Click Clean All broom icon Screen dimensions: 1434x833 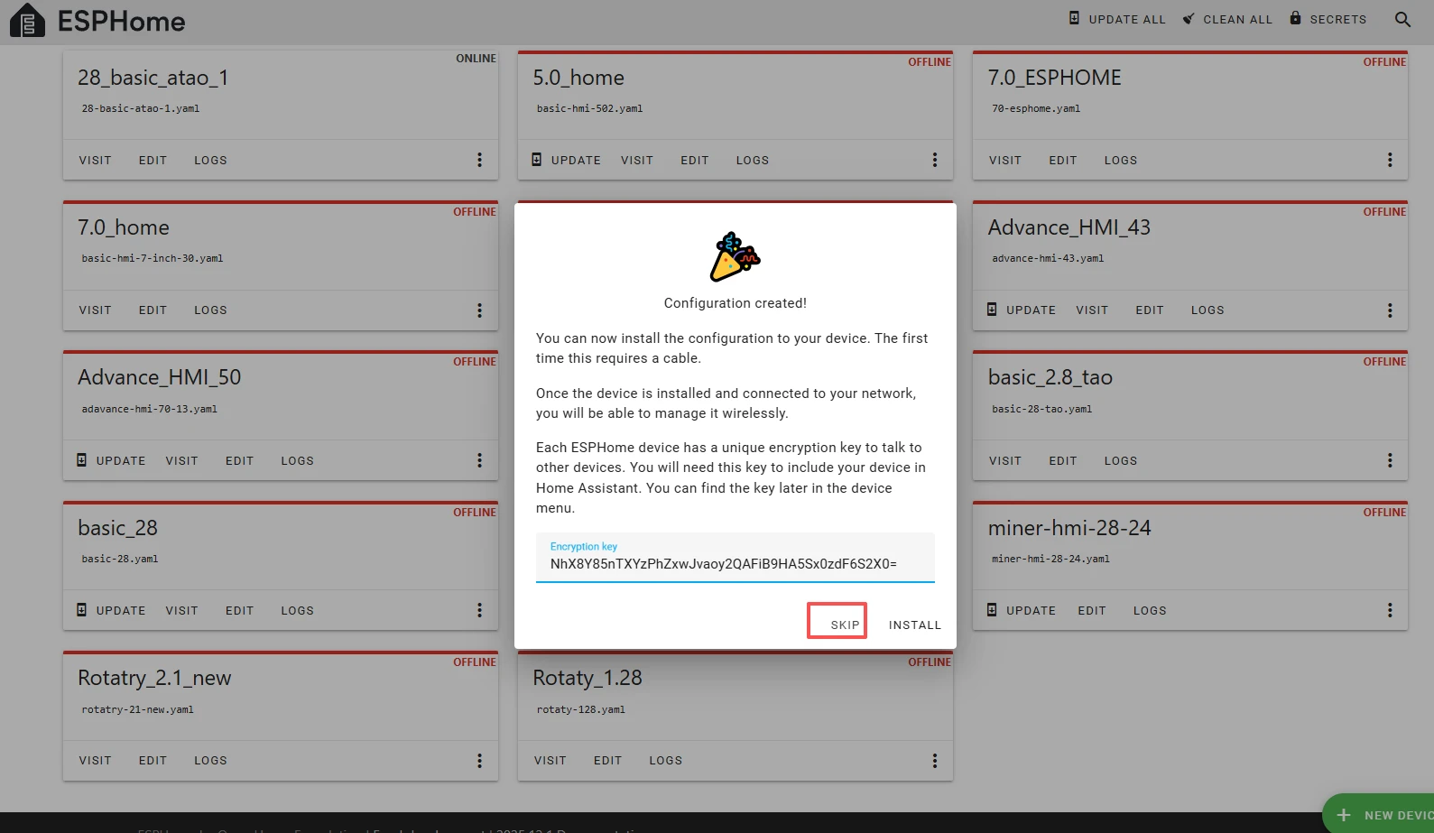click(x=1189, y=19)
